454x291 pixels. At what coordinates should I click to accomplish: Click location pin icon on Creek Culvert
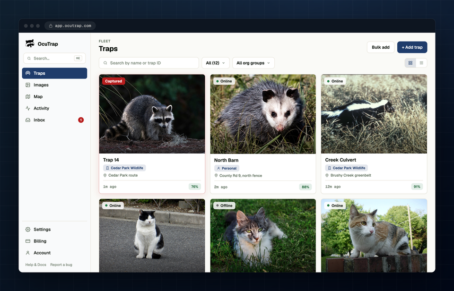pos(327,175)
